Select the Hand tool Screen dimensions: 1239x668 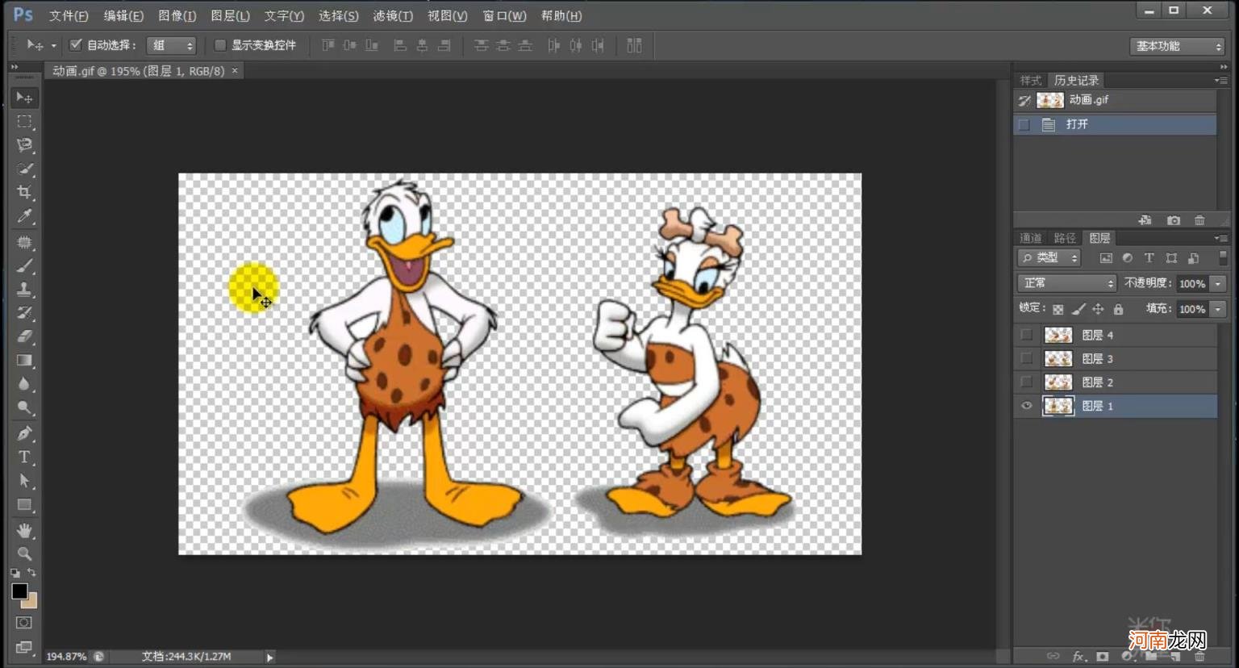coord(24,530)
